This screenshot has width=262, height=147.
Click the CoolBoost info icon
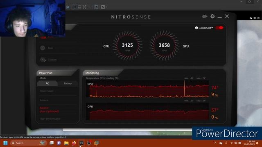tap(196, 28)
